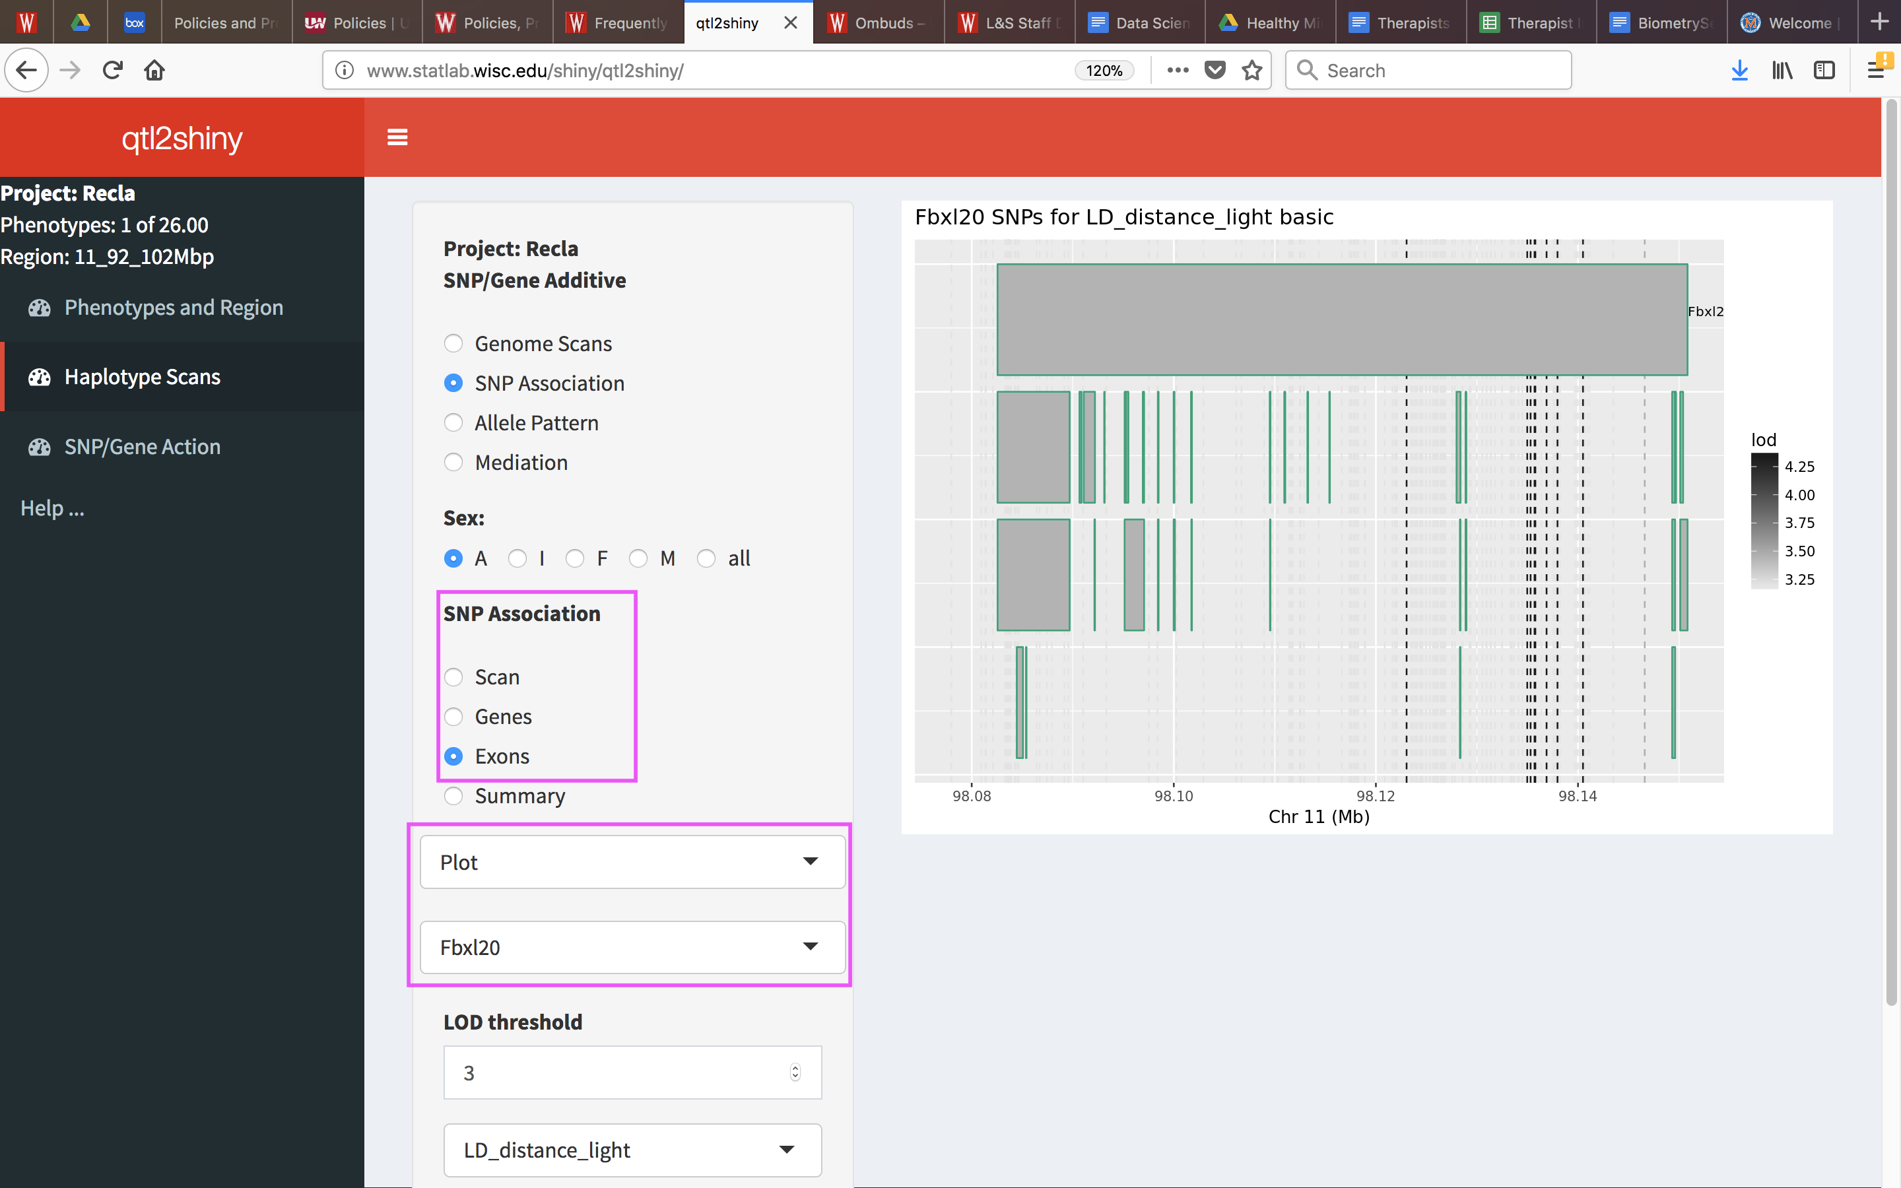Viewport: 1901px width, 1188px height.
Task: Switch to the Healthy Mi browser tab
Action: tap(1269, 23)
